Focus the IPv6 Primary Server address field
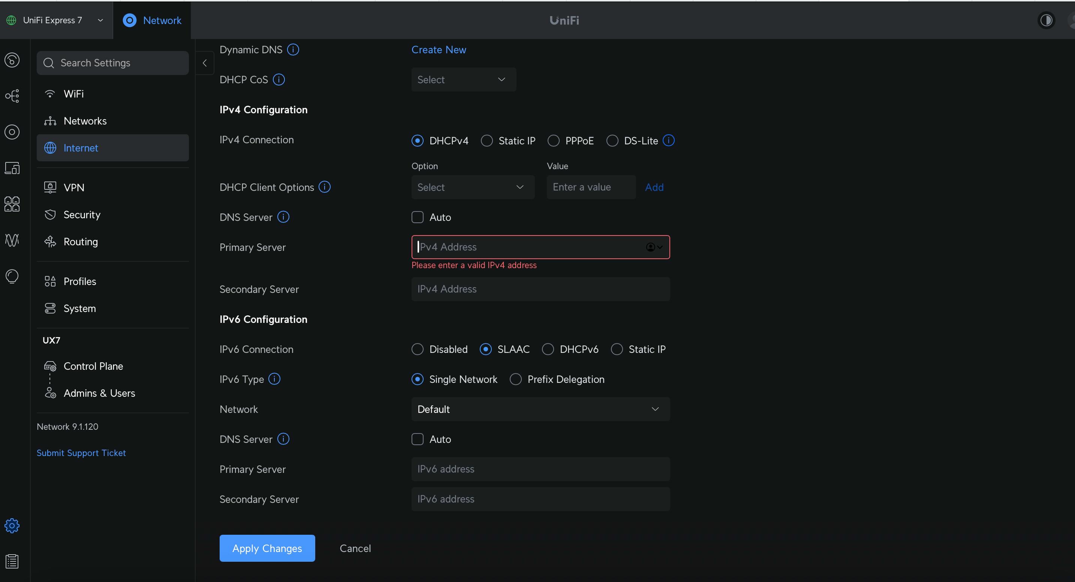 [x=540, y=469]
